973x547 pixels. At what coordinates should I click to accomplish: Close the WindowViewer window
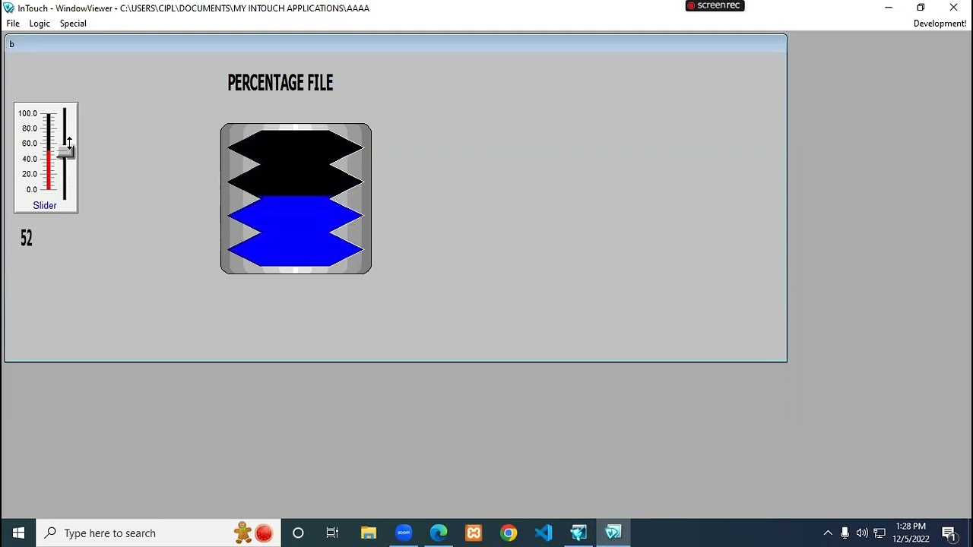[x=953, y=8]
